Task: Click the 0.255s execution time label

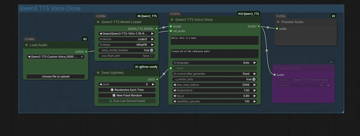Action: (281, 16)
